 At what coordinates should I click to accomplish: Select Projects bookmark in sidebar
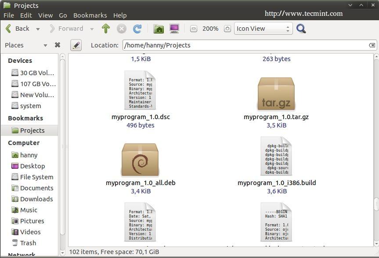(x=32, y=130)
